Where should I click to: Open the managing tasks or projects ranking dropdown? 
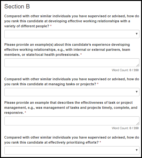pos(72,92)
